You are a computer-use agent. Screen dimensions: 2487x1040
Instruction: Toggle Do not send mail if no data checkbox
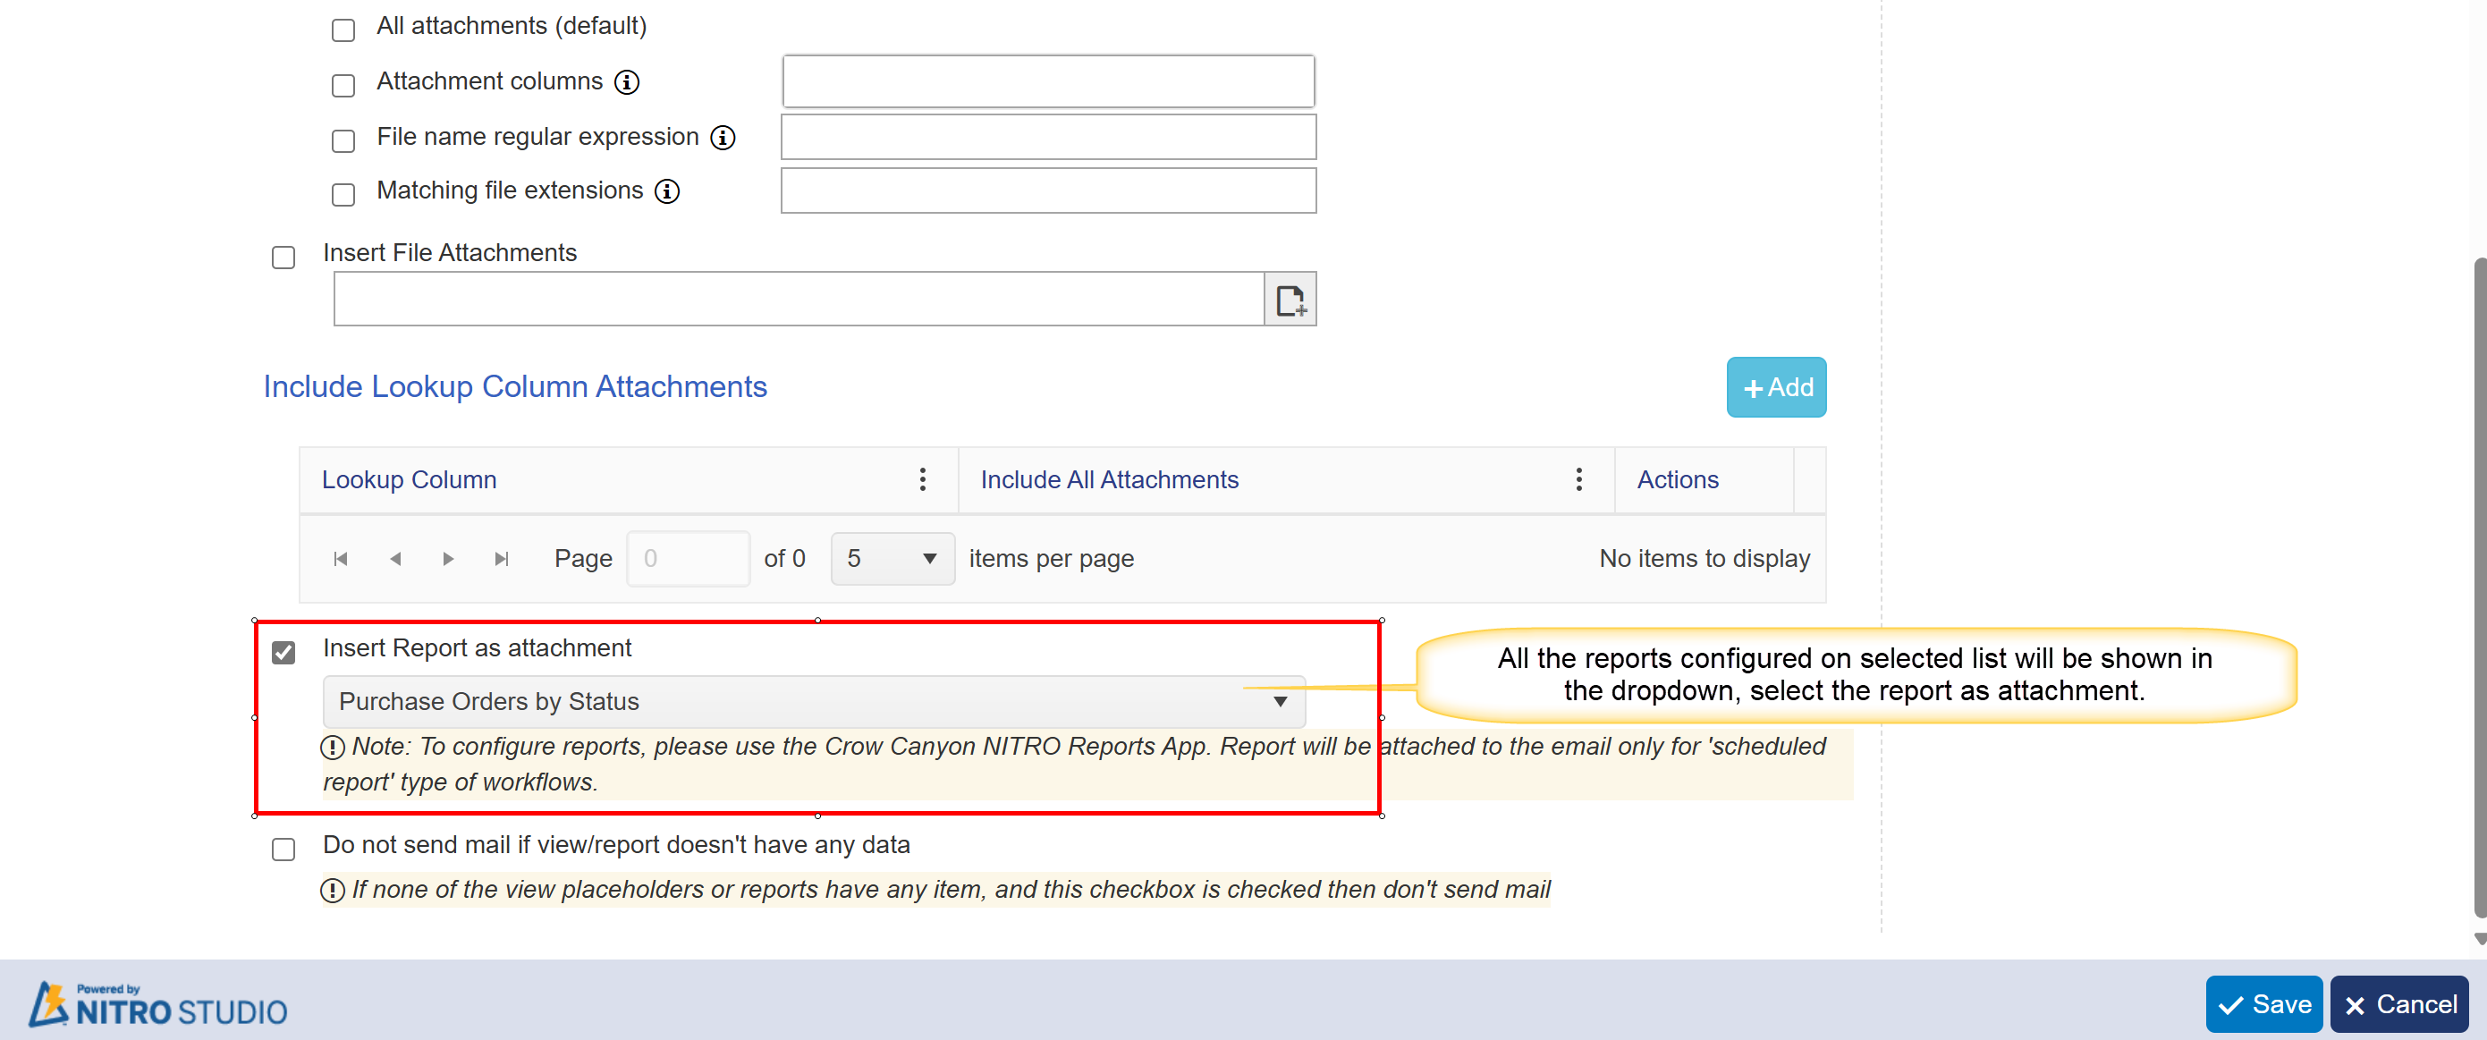pyautogui.click(x=283, y=847)
